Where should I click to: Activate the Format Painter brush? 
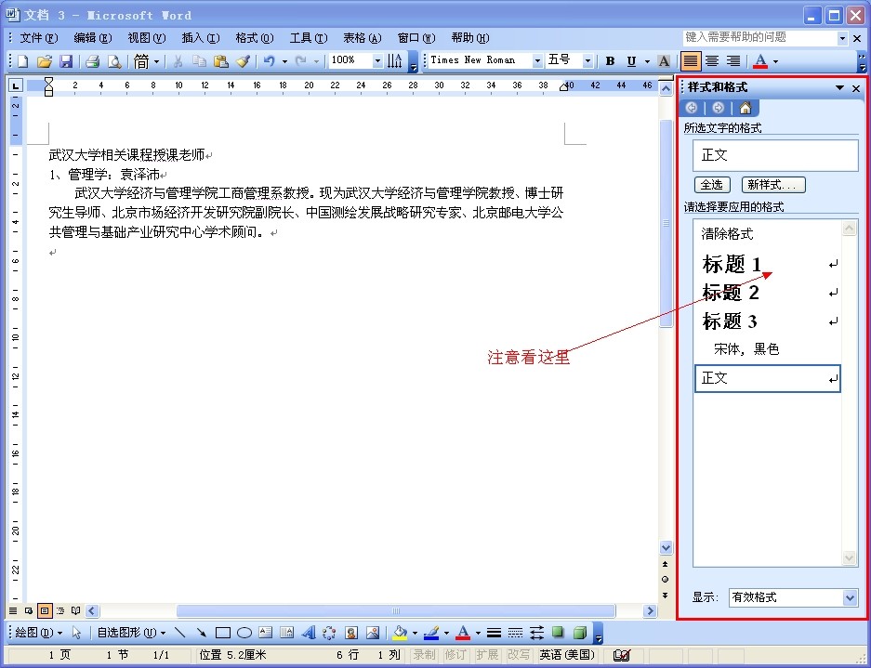pos(243,61)
